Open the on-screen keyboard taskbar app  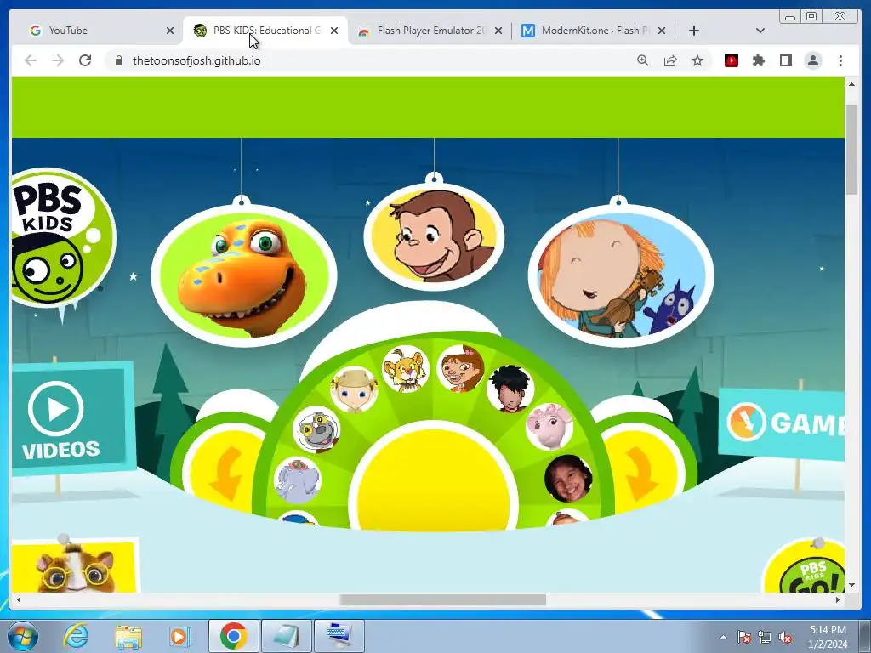339,636
